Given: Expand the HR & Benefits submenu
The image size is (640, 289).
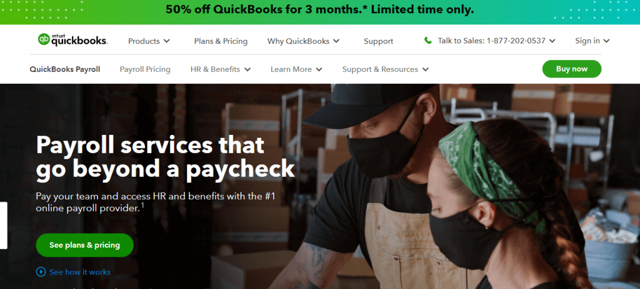Looking at the screenshot, I should tap(221, 69).
